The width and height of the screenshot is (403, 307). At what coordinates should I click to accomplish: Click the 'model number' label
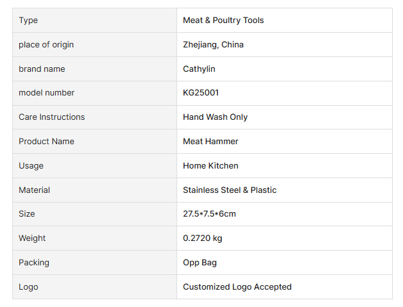(46, 93)
